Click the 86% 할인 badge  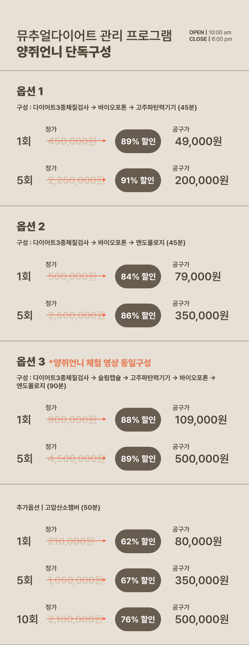coord(138,315)
